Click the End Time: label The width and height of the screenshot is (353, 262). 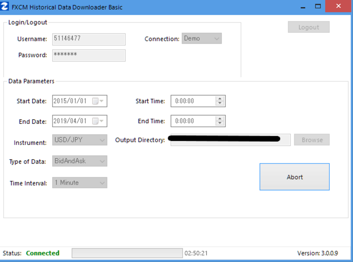(151, 121)
